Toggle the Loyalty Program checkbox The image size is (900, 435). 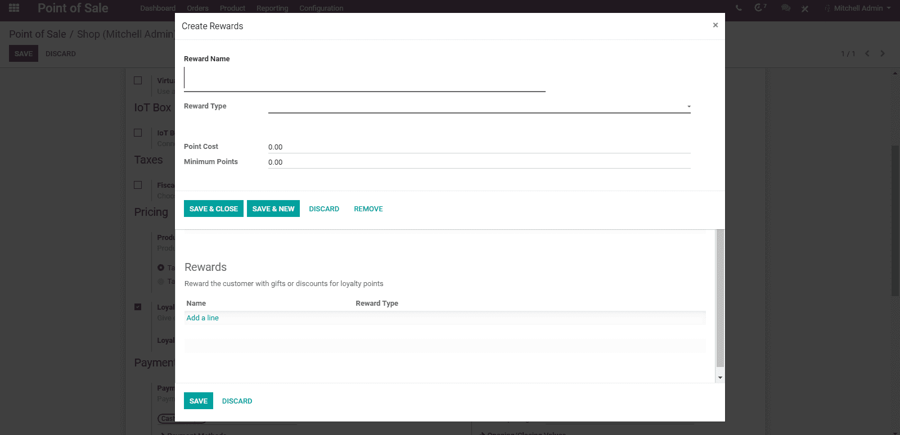tap(138, 307)
